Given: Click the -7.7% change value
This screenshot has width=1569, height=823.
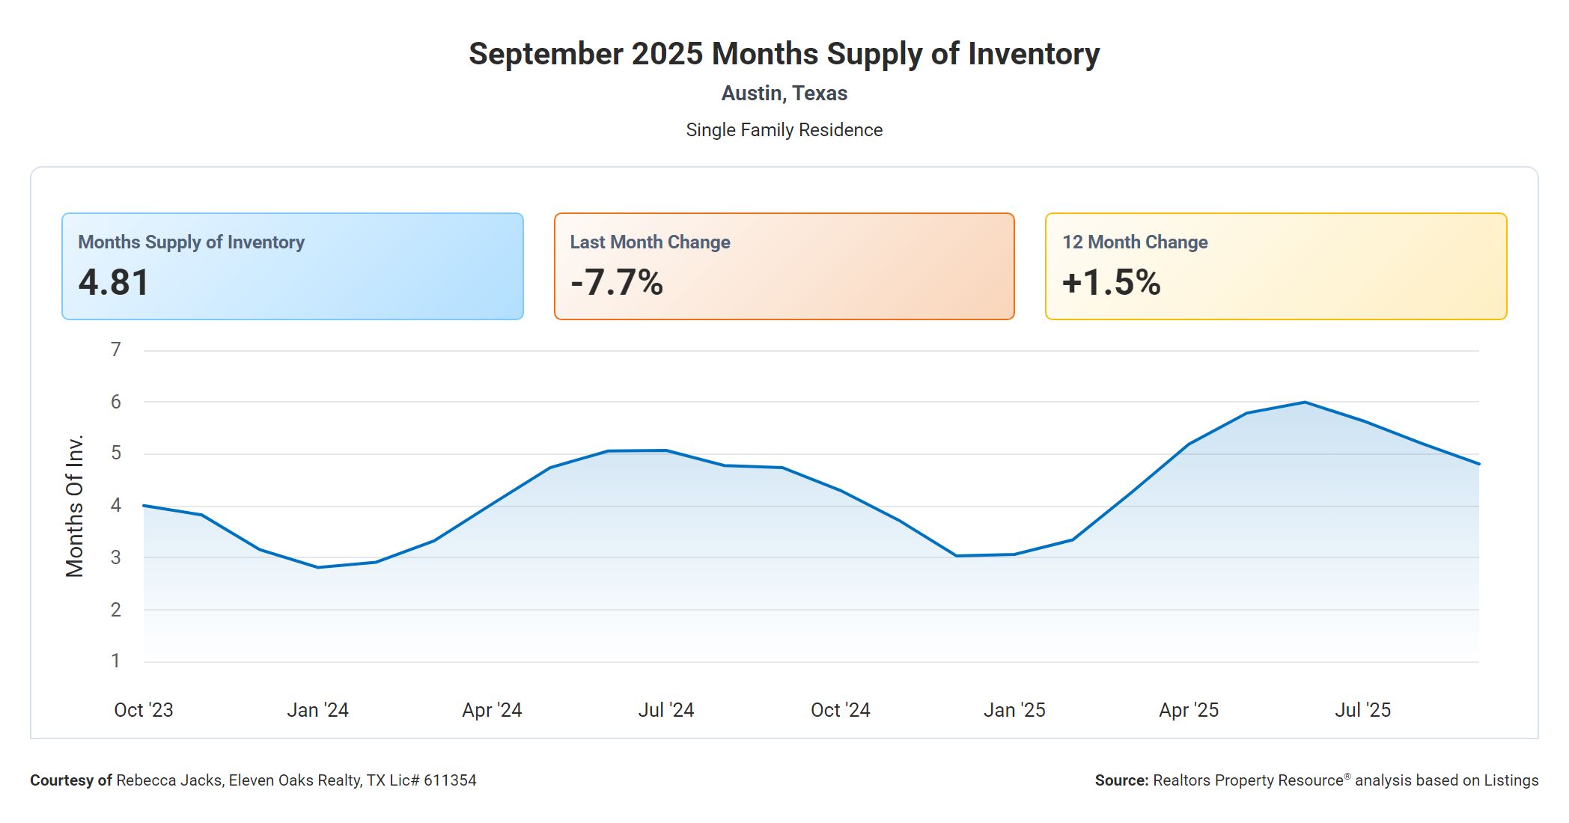Looking at the screenshot, I should point(617,283).
